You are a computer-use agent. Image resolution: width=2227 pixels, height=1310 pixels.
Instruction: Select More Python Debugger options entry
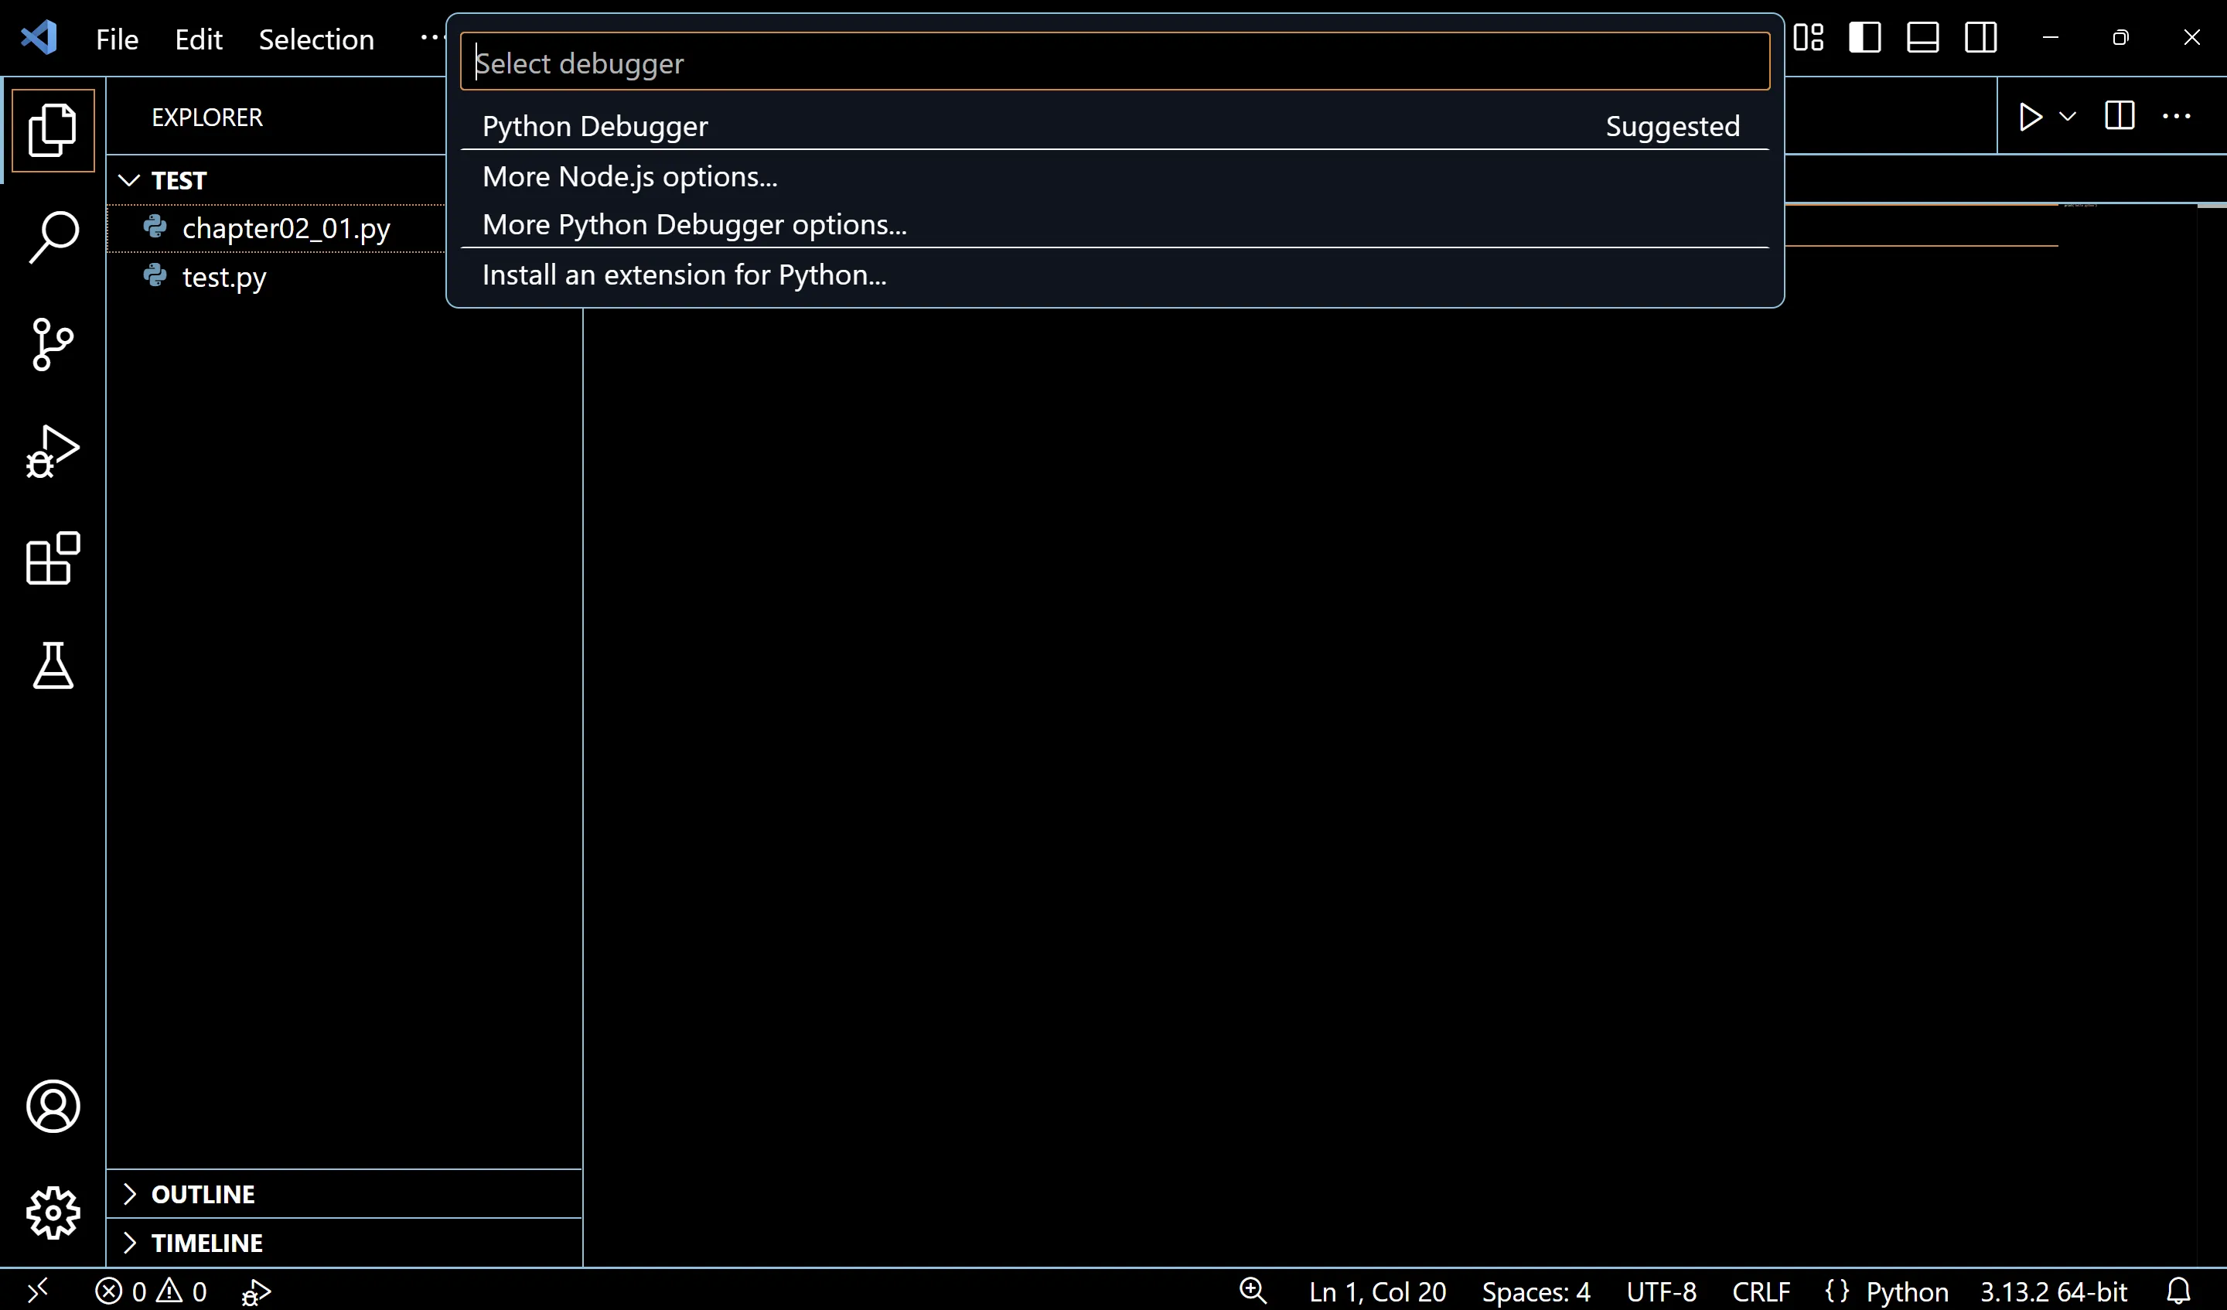coord(1115,224)
